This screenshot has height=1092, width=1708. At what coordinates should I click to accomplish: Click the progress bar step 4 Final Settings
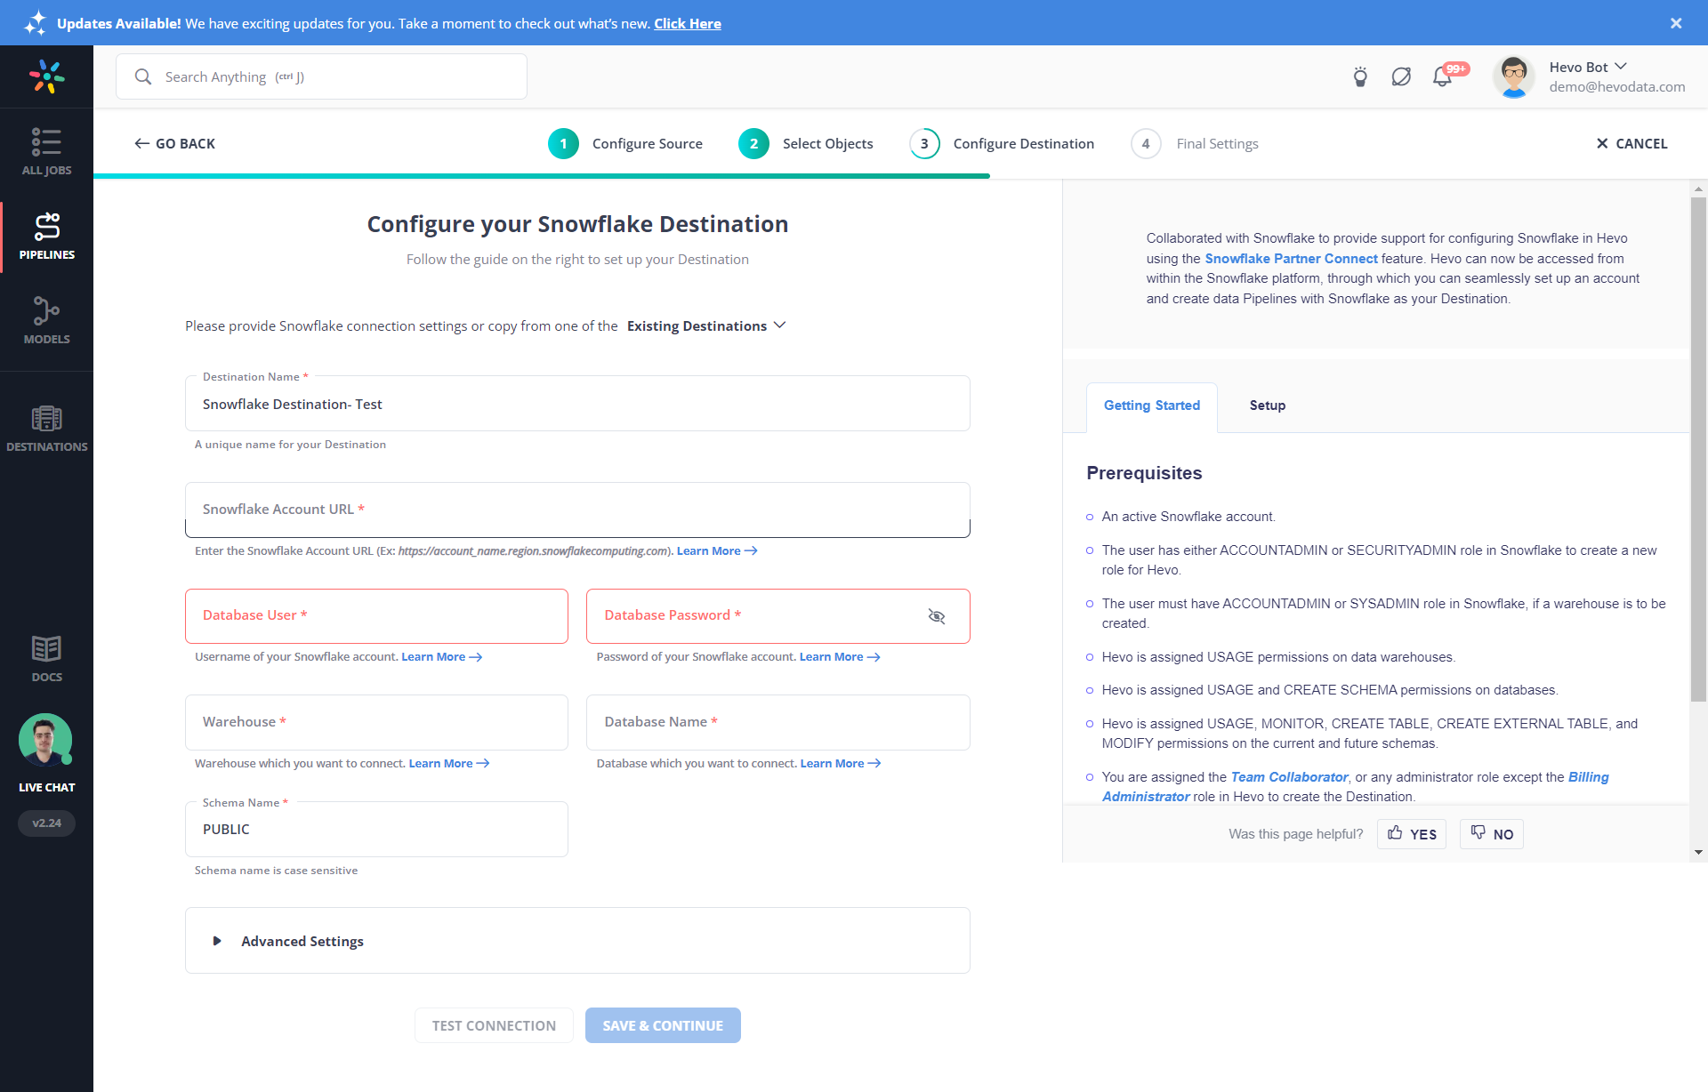coord(1195,143)
